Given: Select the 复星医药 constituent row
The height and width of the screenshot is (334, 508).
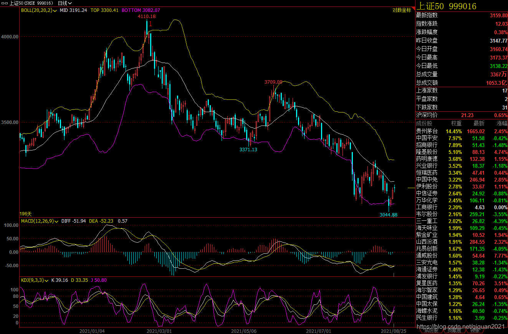Looking at the screenshot, I should tap(462, 283).
